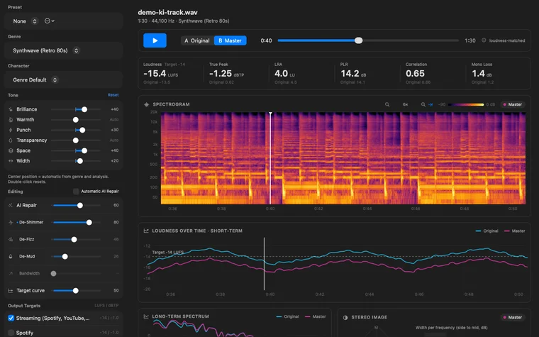The width and height of the screenshot is (539, 337).
Task: Click the Loudness Over Time chart icon
Action: (146, 231)
